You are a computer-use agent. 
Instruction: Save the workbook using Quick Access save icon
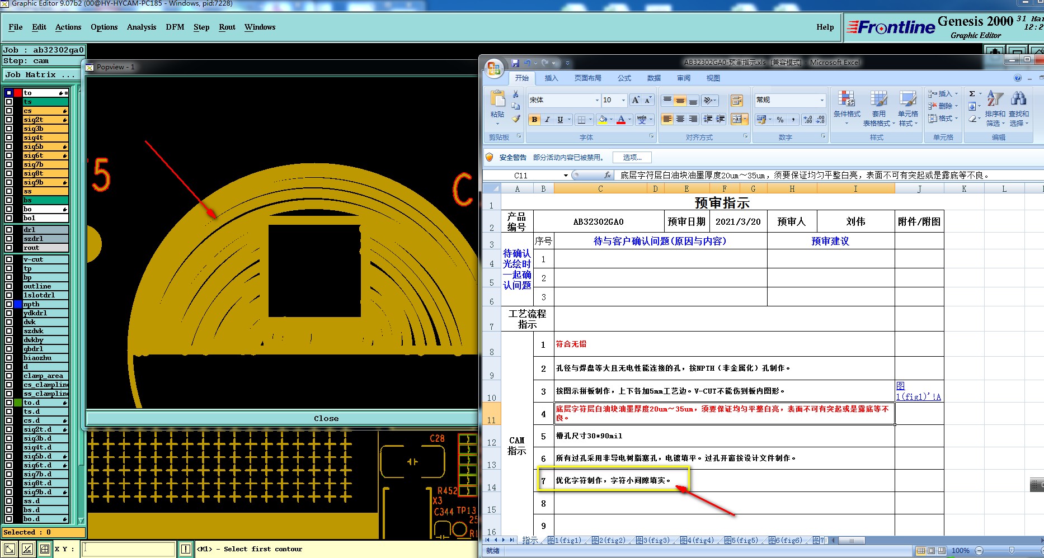tap(515, 63)
